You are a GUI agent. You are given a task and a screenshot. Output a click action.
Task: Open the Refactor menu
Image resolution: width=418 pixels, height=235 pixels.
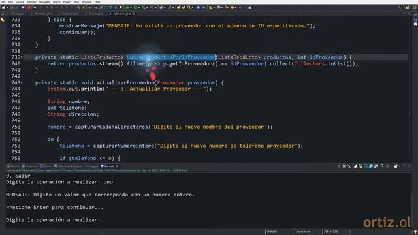pos(31,2)
